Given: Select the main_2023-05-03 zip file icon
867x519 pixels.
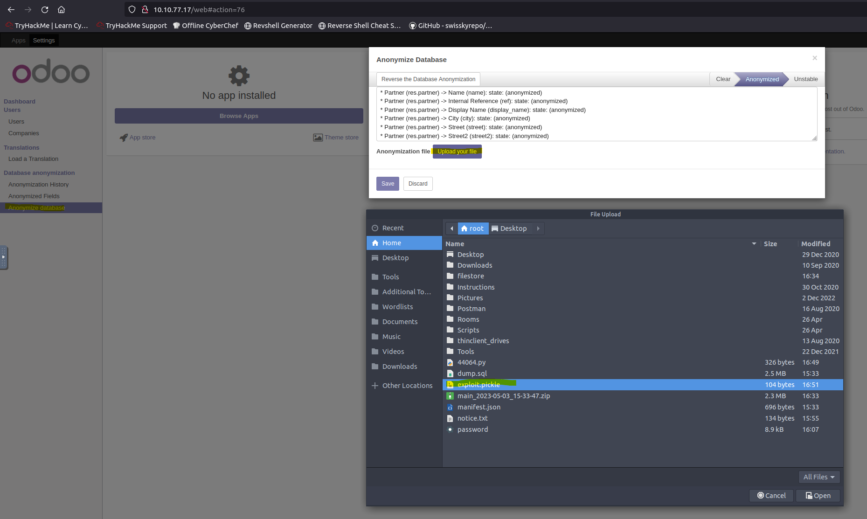Looking at the screenshot, I should (x=450, y=396).
